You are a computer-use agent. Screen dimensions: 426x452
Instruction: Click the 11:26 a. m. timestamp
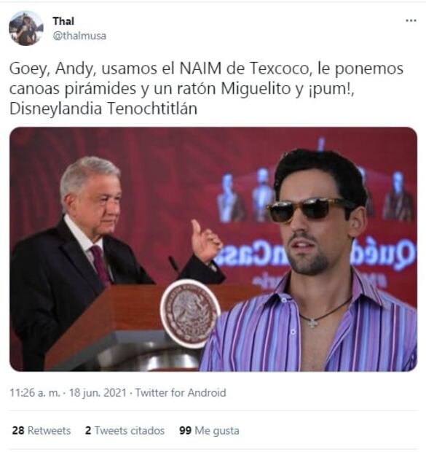[35, 393]
